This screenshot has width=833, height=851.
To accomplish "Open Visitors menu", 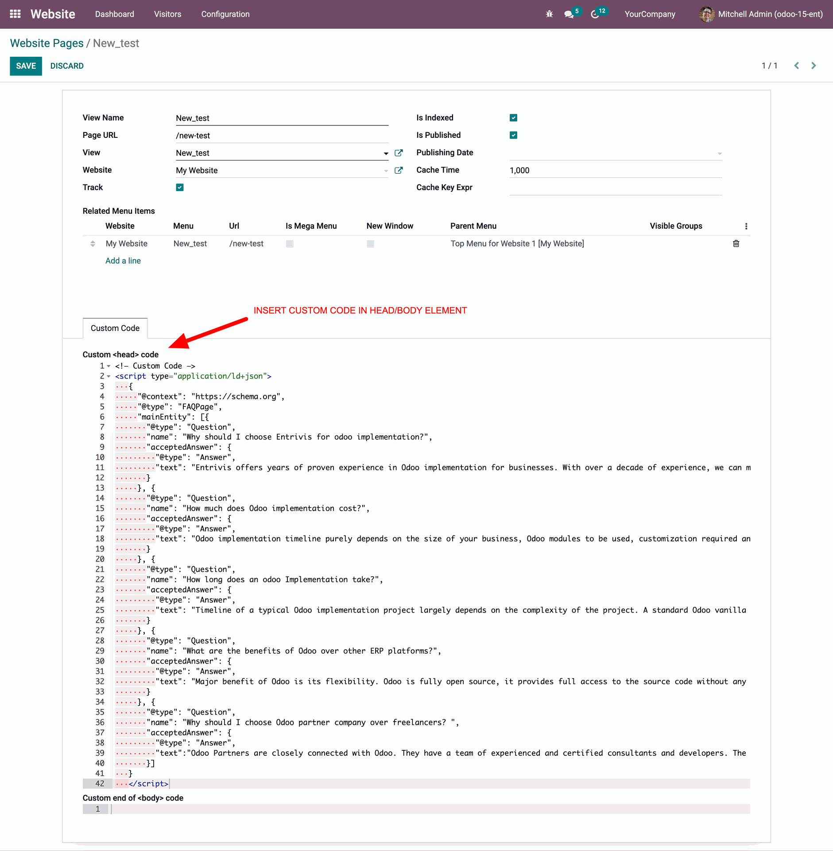I will coord(167,14).
